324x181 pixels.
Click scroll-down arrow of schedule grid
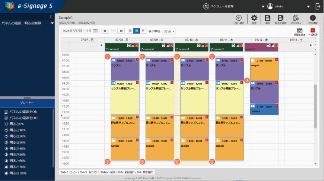click(x=316, y=164)
